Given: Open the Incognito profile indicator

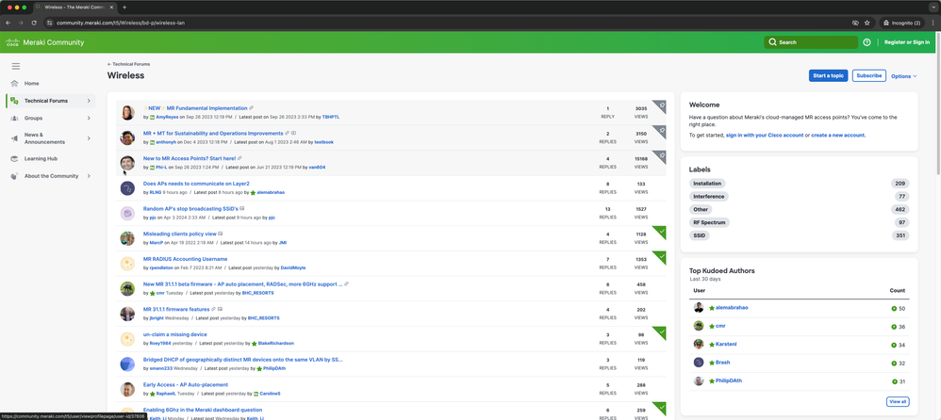Looking at the screenshot, I should click(x=904, y=23).
